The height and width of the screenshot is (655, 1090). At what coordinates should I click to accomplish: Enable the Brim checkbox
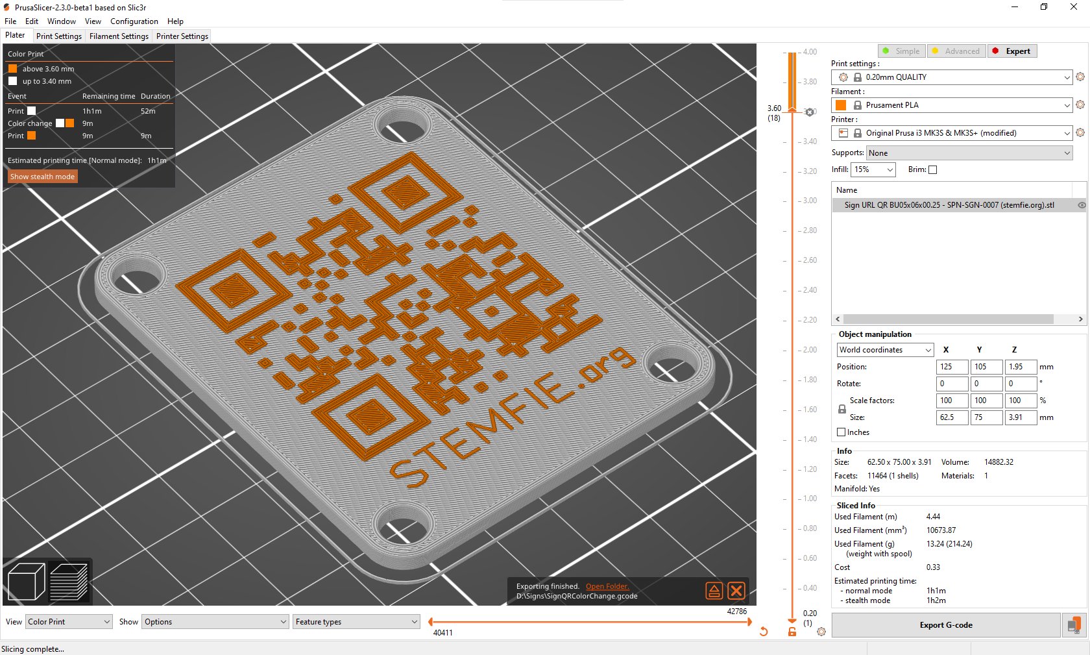[x=933, y=169]
